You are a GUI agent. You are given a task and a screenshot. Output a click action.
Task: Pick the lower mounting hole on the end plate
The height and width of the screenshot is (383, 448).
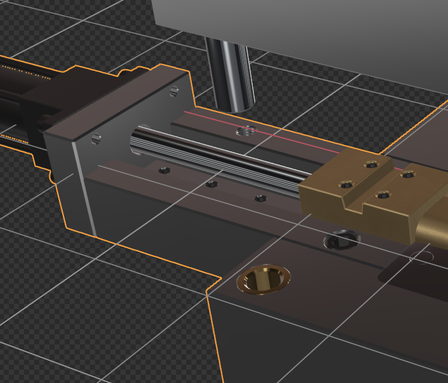pos(96,139)
